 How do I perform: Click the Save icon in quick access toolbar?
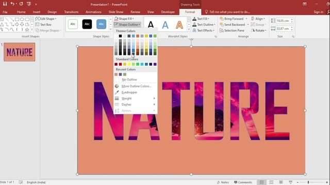point(5,4)
